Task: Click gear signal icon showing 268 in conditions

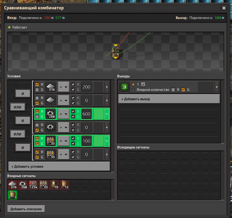Action: [x=51, y=114]
